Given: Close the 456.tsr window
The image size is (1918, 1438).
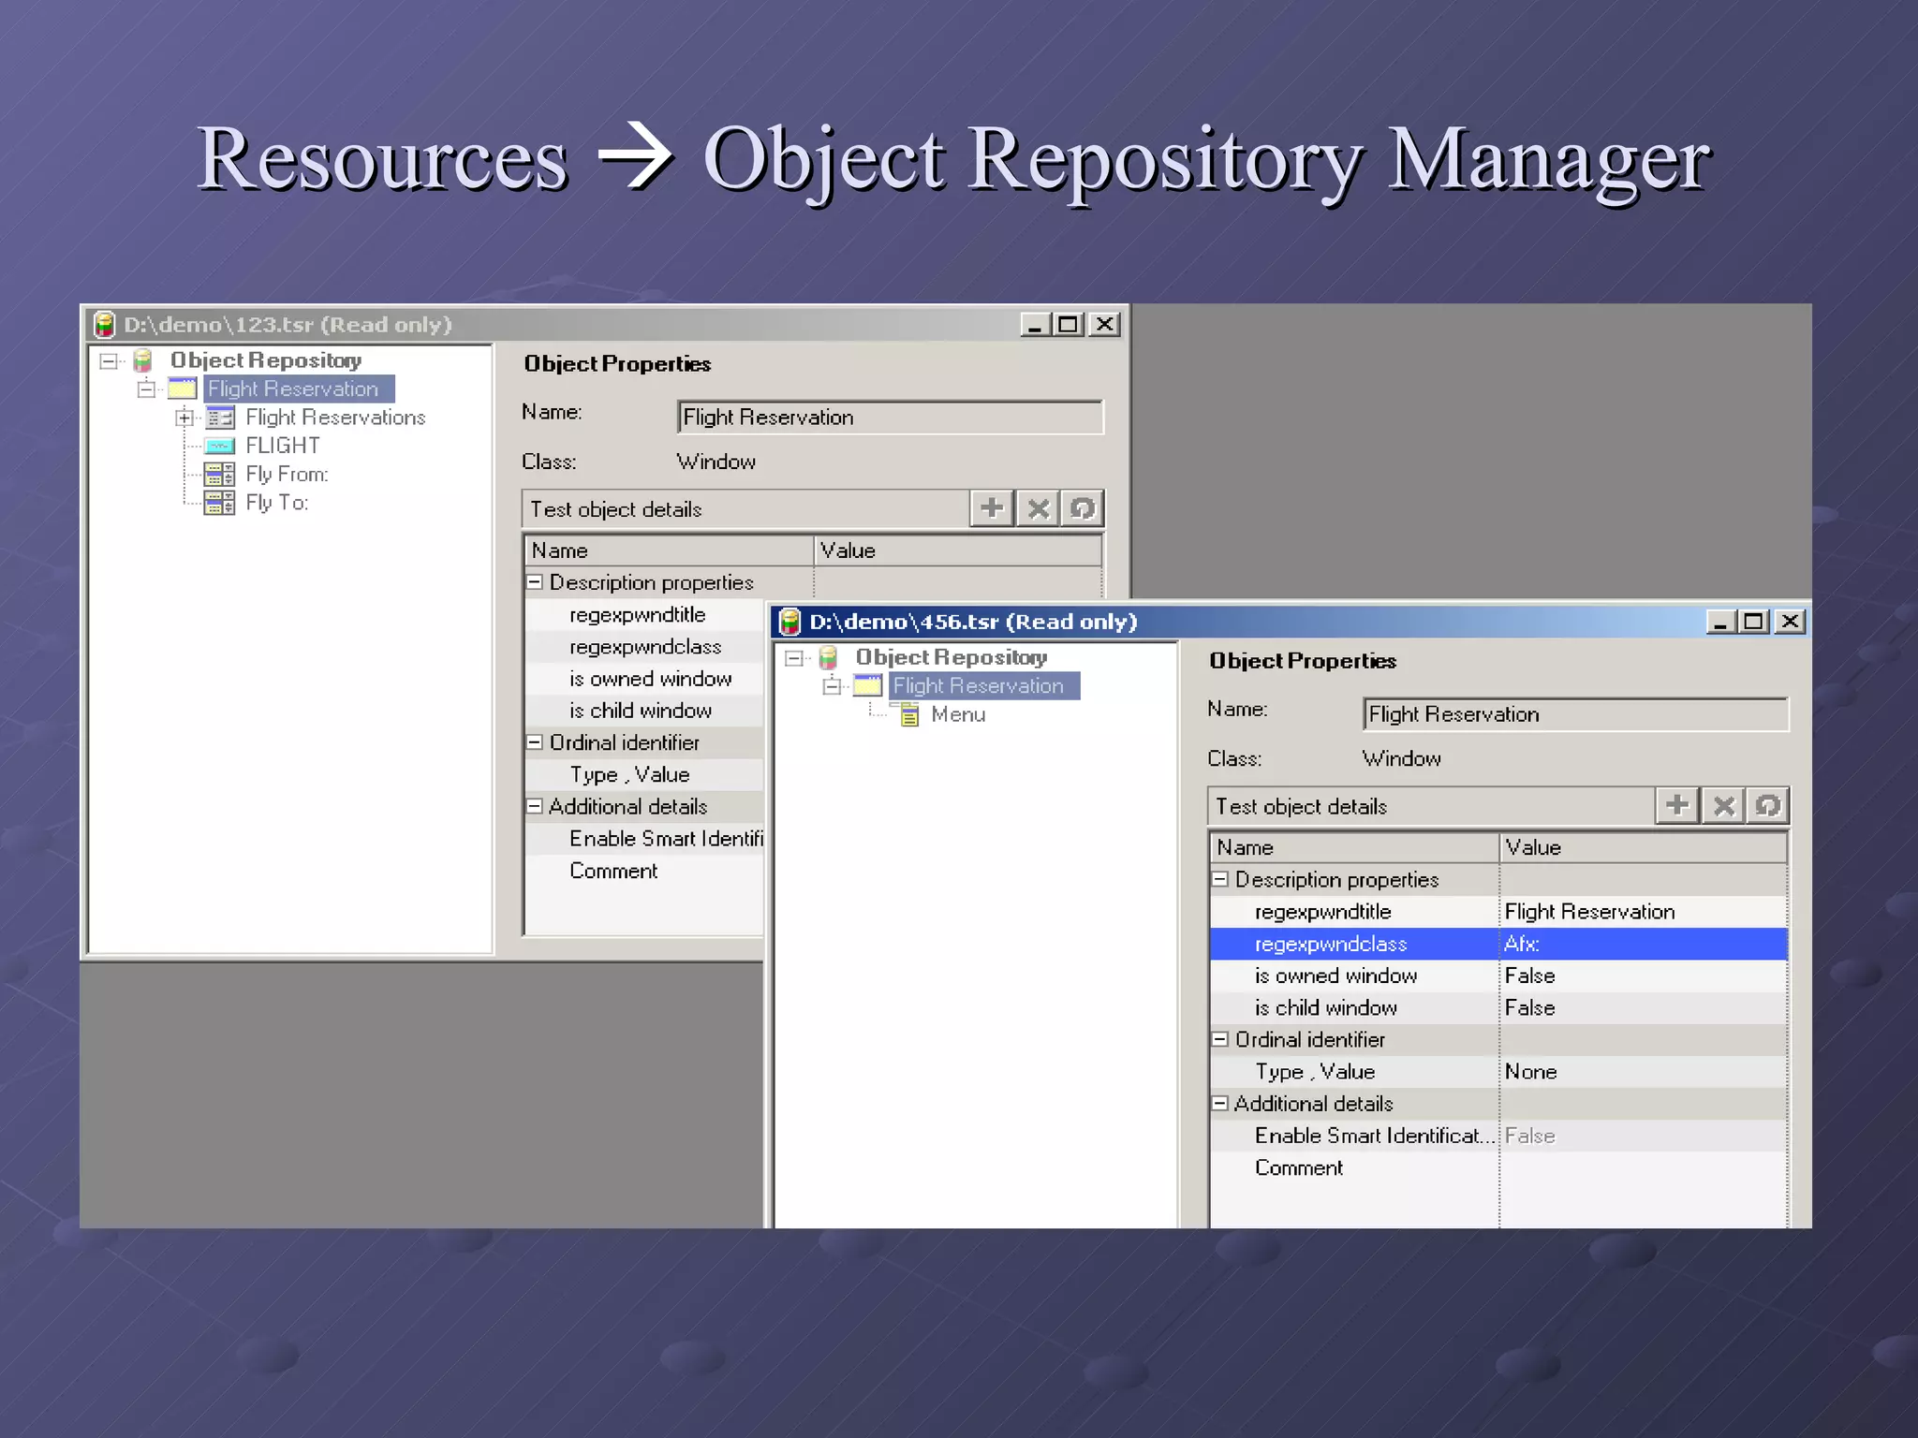Looking at the screenshot, I should click(x=1790, y=622).
